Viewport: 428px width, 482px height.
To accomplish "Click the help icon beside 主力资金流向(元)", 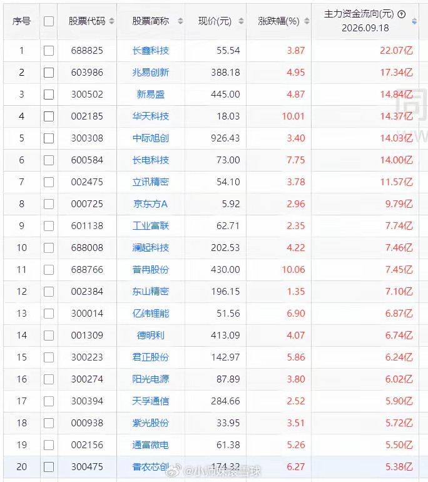I will (x=402, y=14).
